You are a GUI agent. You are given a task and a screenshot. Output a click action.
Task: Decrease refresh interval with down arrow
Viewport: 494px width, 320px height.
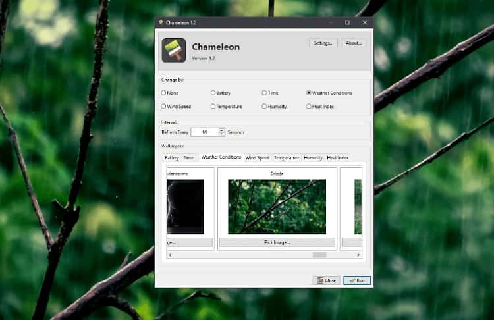[x=222, y=134]
